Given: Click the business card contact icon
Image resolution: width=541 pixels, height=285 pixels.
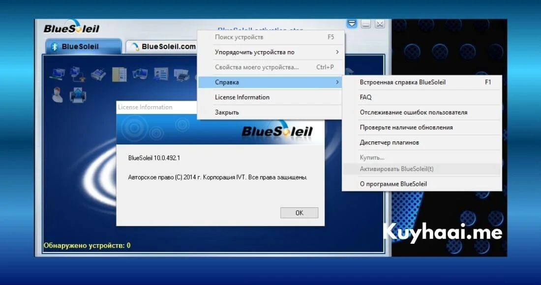Looking at the screenshot, I should click(161, 74).
